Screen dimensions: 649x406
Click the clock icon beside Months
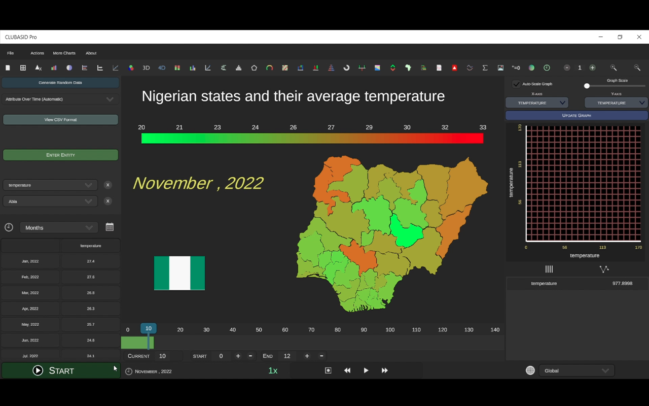click(9, 227)
